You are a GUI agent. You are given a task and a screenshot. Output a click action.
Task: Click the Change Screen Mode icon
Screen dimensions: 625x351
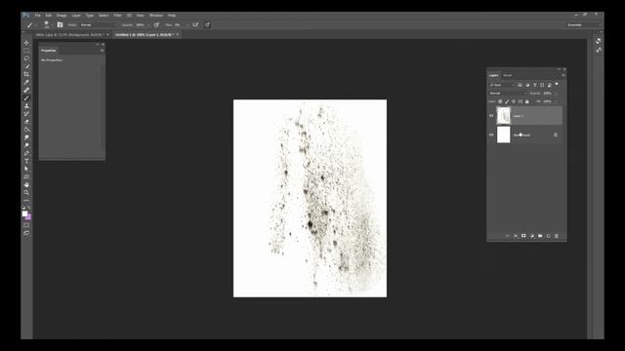(26, 233)
